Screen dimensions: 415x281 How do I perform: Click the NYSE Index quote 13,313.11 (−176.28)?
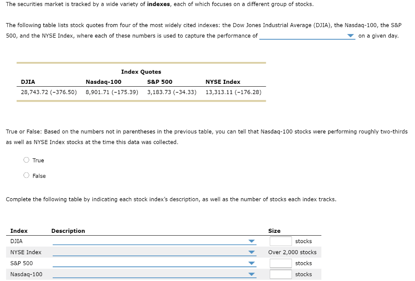coord(233,92)
